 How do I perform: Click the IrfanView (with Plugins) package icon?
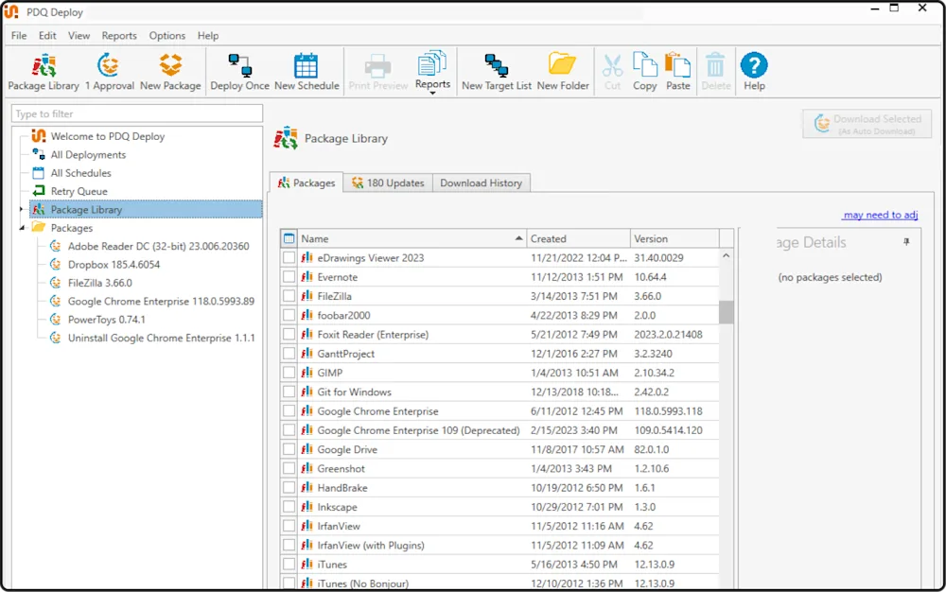tap(307, 545)
